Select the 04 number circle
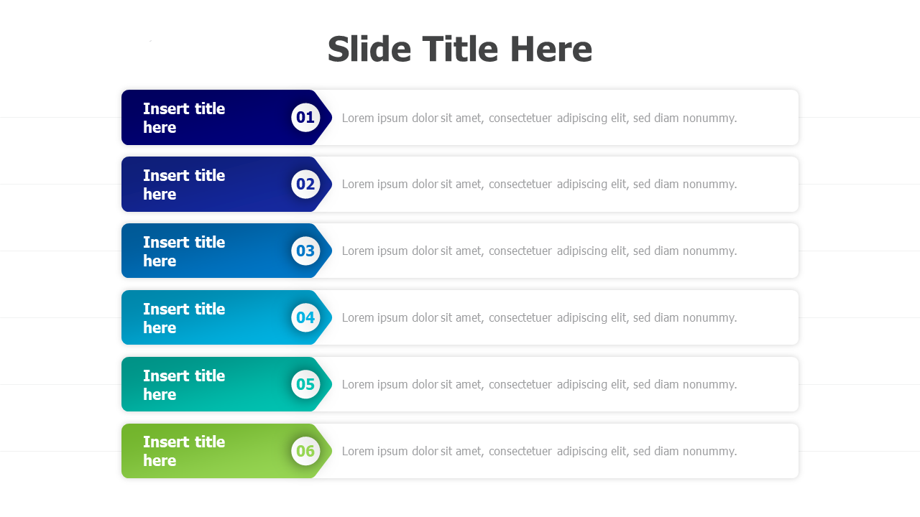 click(x=305, y=317)
